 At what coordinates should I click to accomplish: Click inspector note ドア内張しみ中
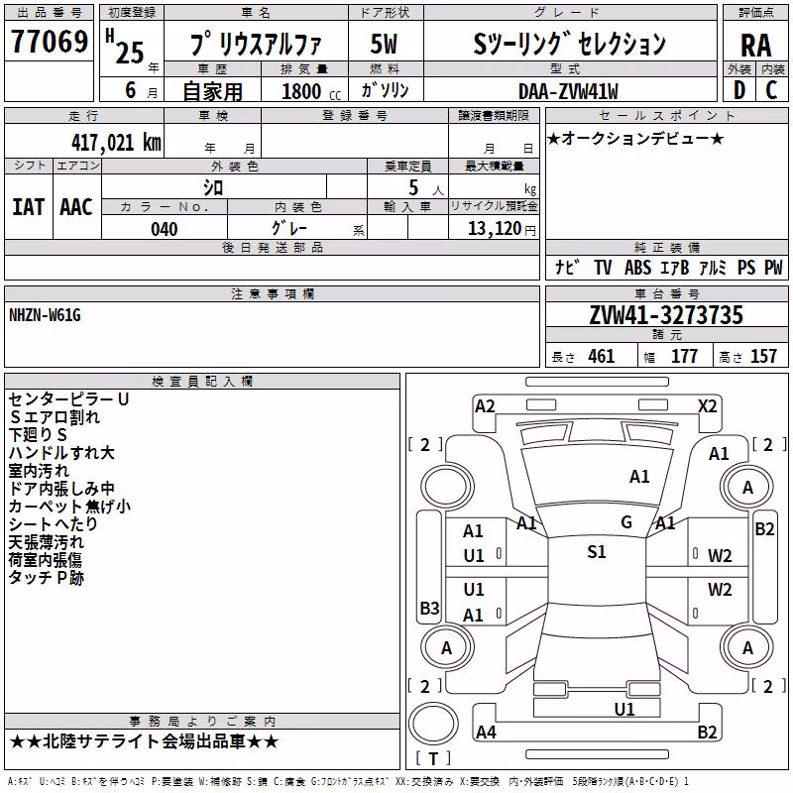tap(61, 489)
